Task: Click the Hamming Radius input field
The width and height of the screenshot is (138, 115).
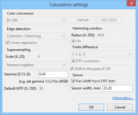Action: tap(112, 35)
